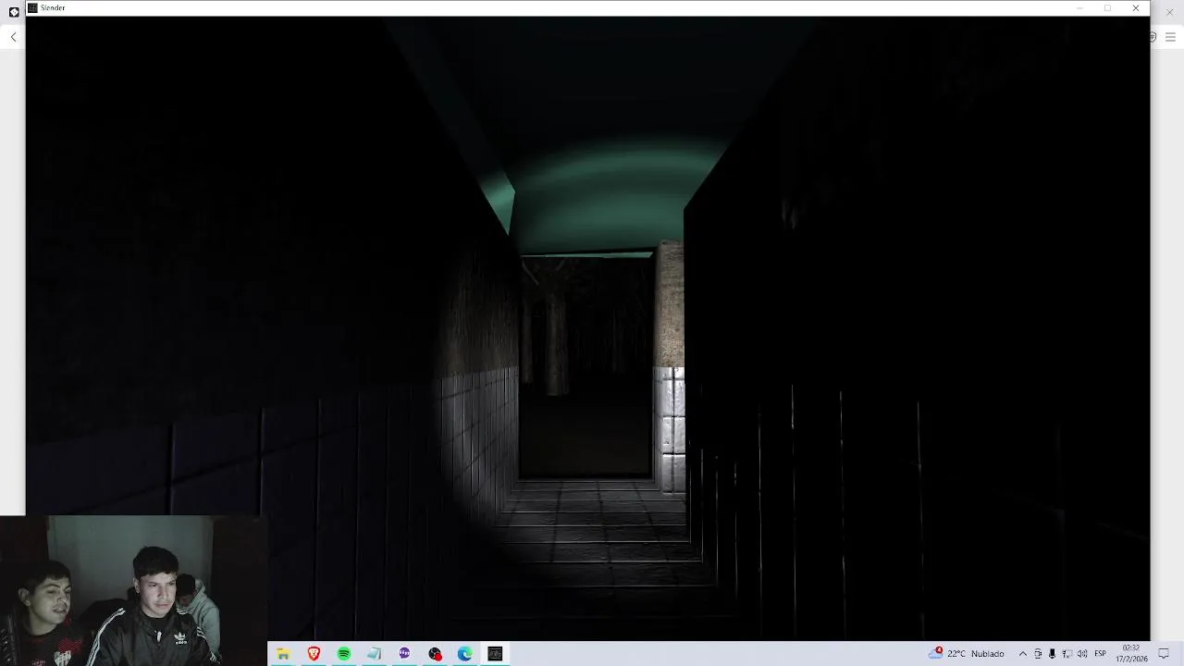Open the hamburger menu in background window
The height and width of the screenshot is (666, 1184).
(1170, 37)
